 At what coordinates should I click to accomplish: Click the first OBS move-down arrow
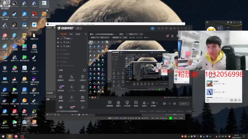[x=59, y=115]
